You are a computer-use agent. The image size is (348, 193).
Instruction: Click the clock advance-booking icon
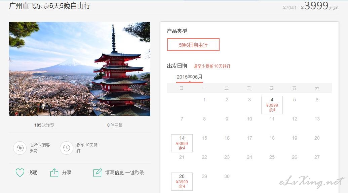pos(67,148)
